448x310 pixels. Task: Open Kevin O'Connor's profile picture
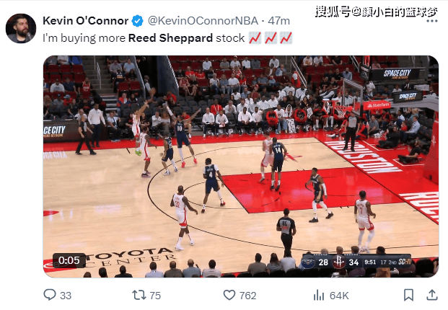[21, 29]
